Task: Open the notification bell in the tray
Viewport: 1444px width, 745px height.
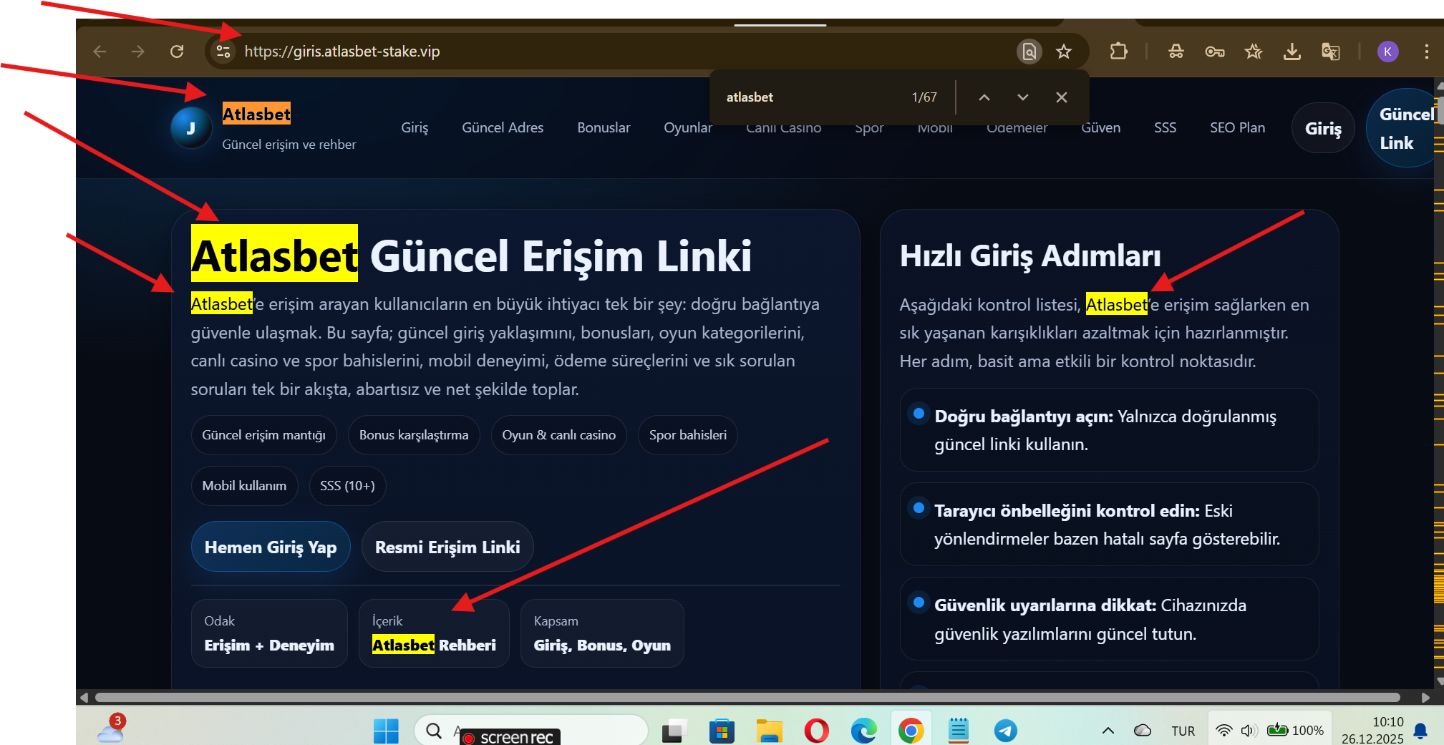Action: [1420, 731]
